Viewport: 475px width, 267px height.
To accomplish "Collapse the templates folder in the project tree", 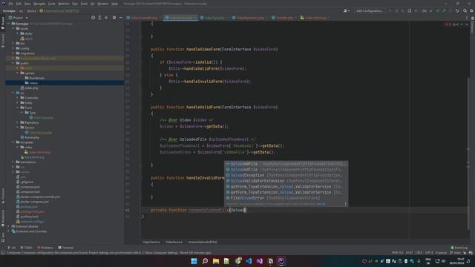I will [13, 142].
